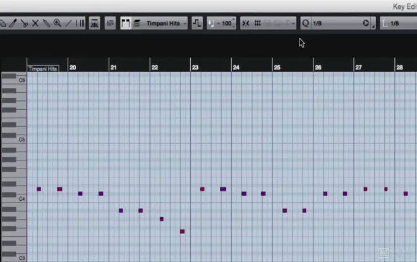Screen dimensions: 417x262
Task: Click bar 22 in the ruler
Action: coord(155,68)
